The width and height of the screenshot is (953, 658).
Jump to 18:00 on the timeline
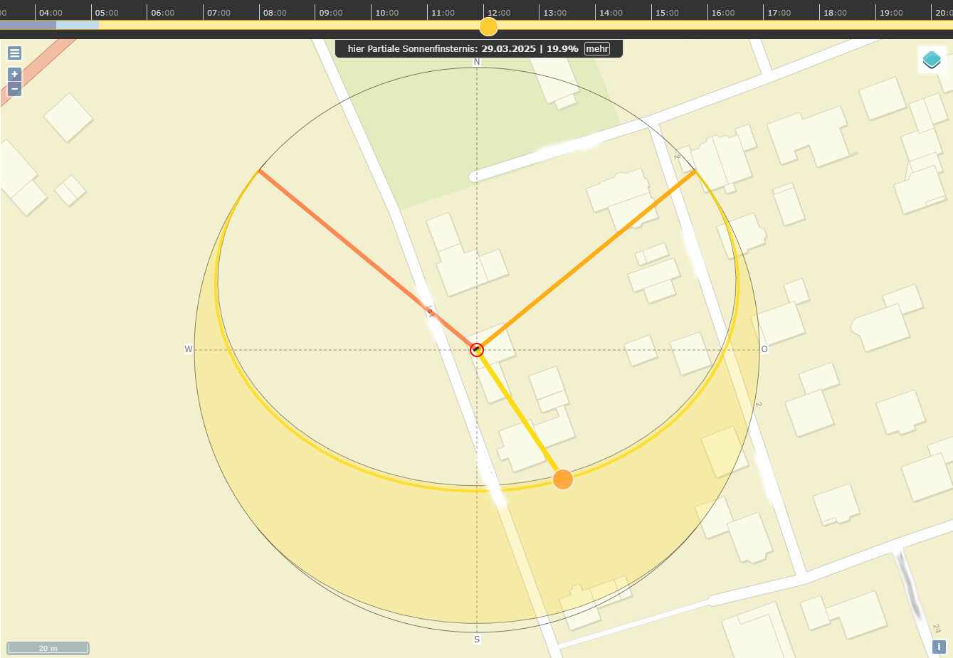[x=835, y=13]
